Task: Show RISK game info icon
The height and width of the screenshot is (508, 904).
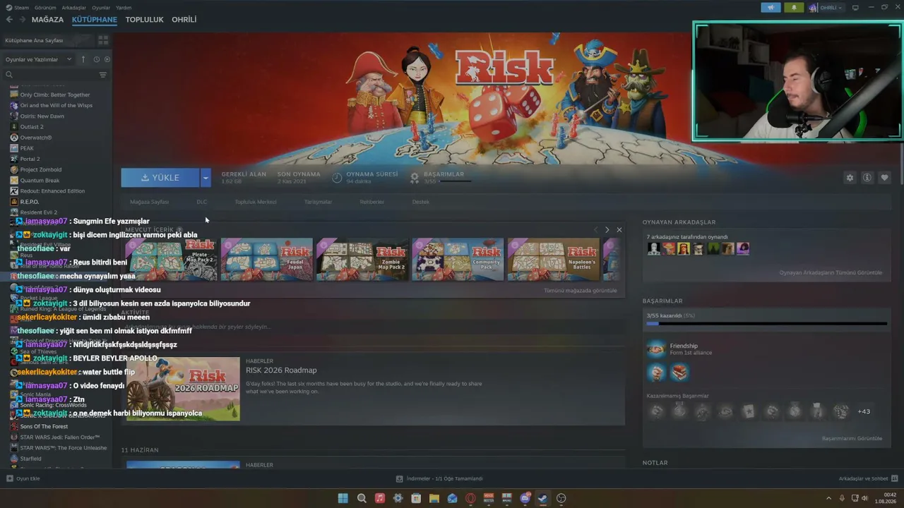Action: 867,178
